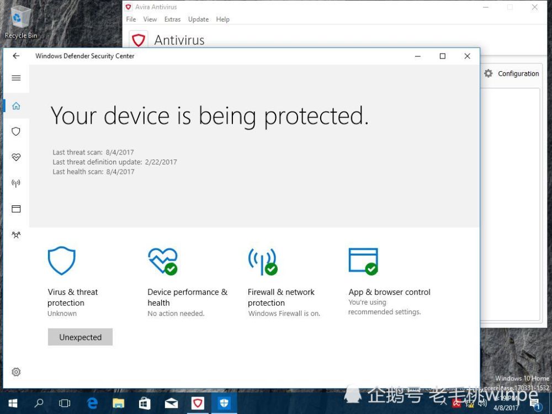
Task: Click the Last threat definition update text
Action: [x=115, y=162]
